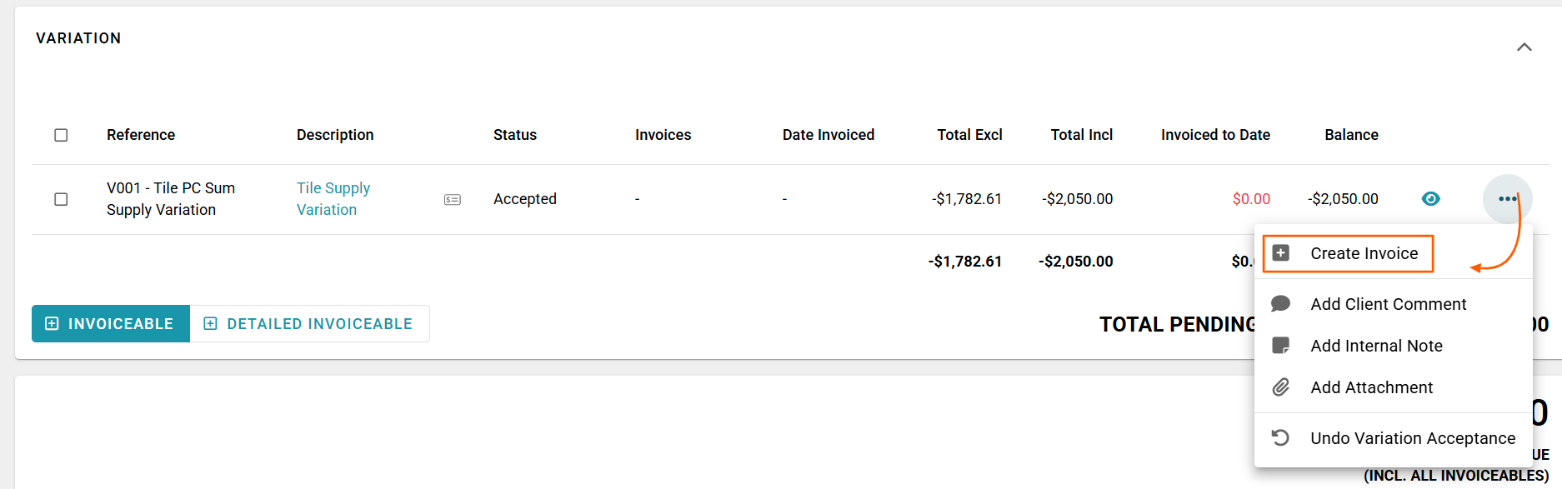Click Undo Variation Acceptance
The width and height of the screenshot is (1562, 489).
tap(1412, 438)
